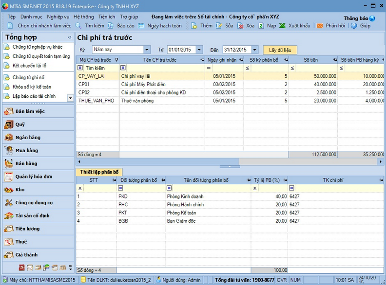The height and width of the screenshot is (285, 386).
Task: Open the Hệ thống menu
Action: [x=84, y=17]
